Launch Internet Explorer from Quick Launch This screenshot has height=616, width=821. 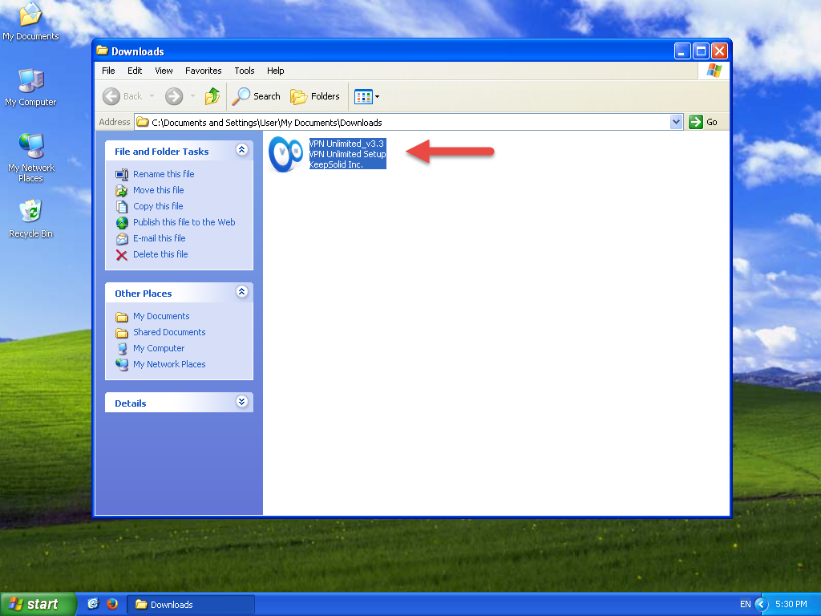[93, 604]
